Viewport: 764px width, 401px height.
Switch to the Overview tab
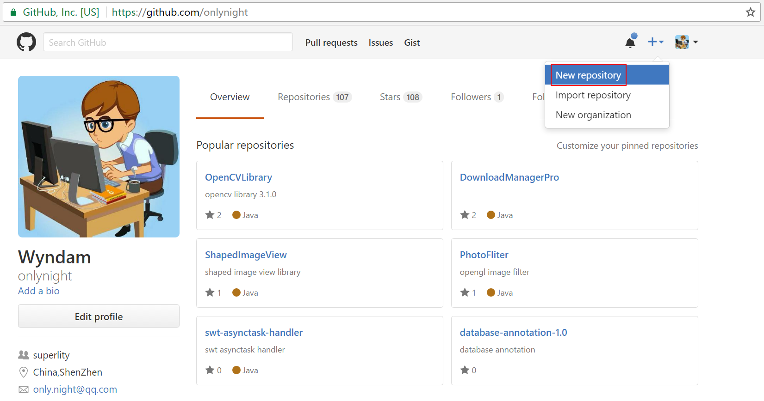pyautogui.click(x=230, y=97)
